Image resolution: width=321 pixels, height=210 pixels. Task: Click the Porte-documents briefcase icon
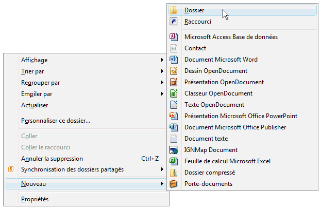pyautogui.click(x=174, y=184)
